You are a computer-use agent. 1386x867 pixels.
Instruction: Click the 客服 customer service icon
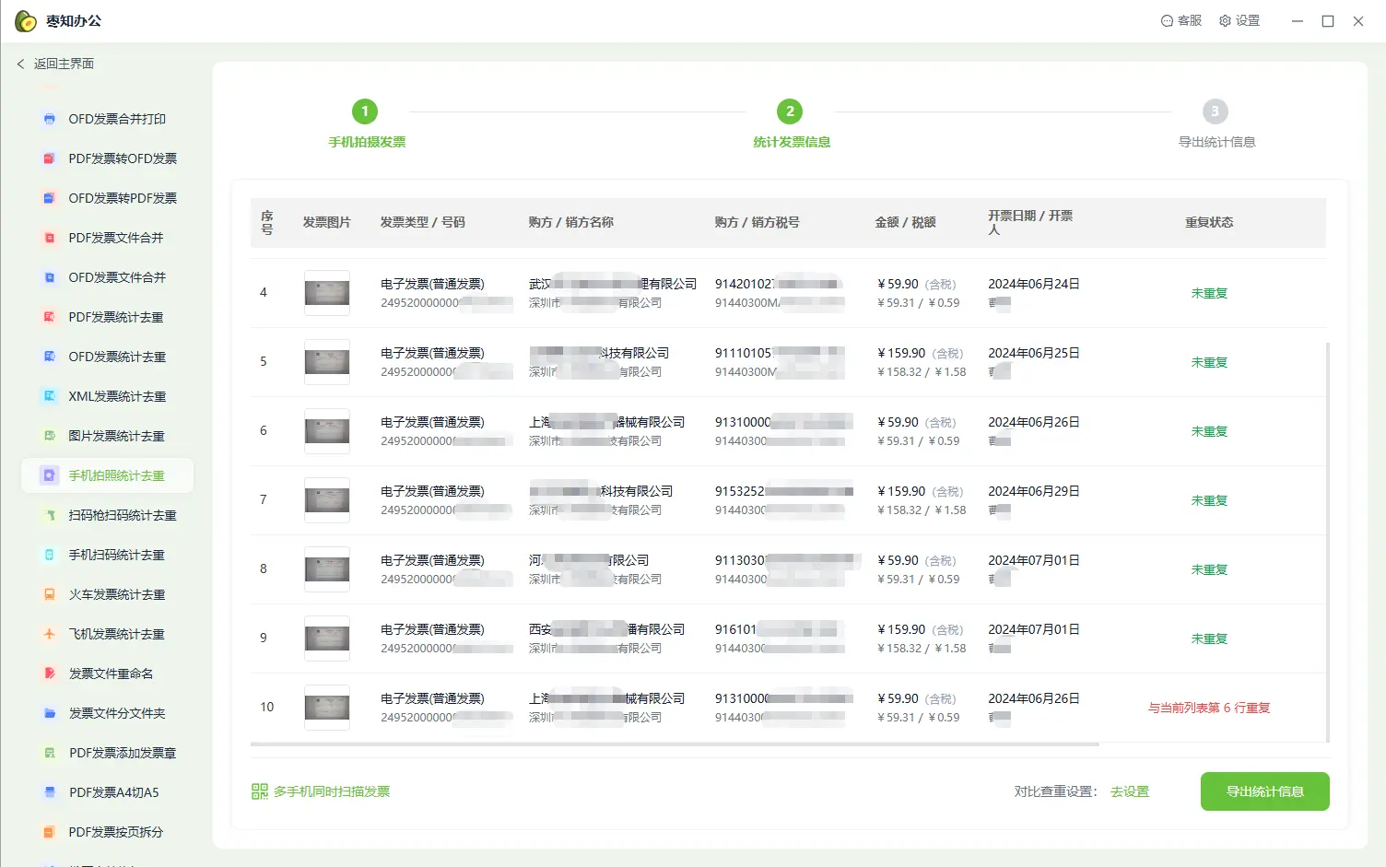point(1167,20)
